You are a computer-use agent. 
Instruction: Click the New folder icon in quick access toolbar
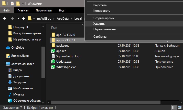(18, 4)
